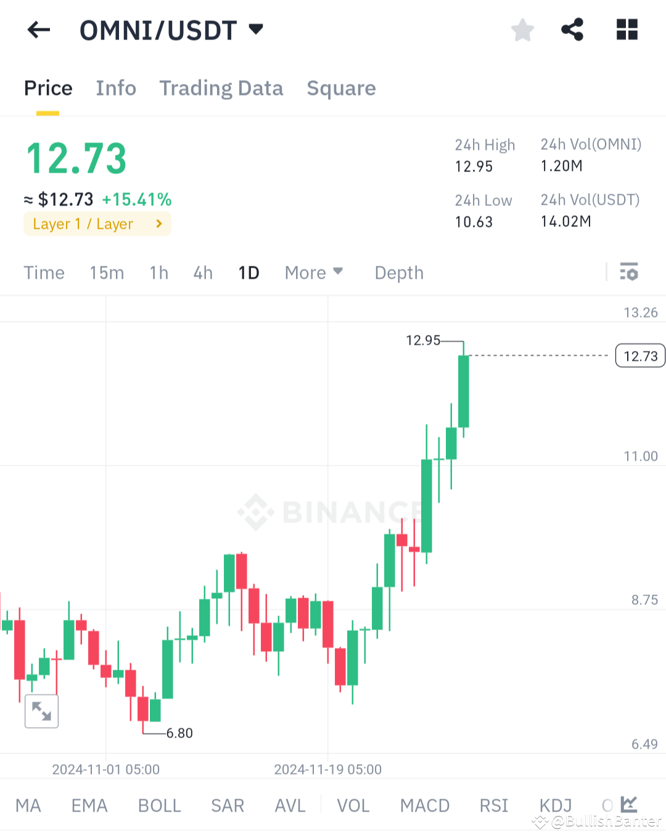Expand the Layer 1 / Layer tag
The width and height of the screenshot is (666, 835).
tap(97, 223)
